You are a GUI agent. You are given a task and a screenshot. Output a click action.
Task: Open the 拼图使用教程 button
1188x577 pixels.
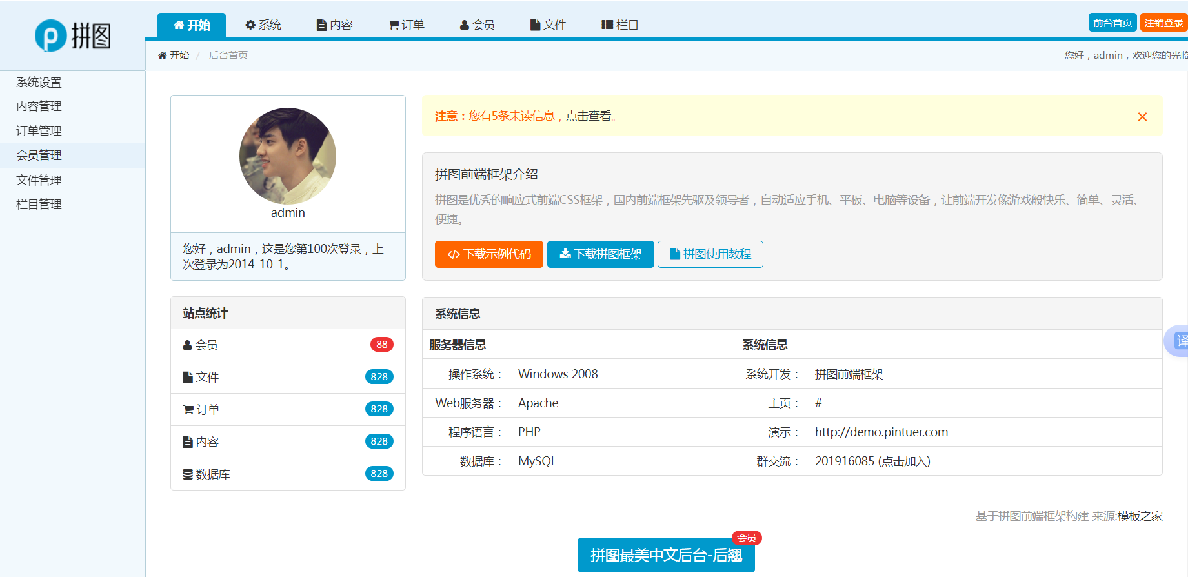(710, 254)
